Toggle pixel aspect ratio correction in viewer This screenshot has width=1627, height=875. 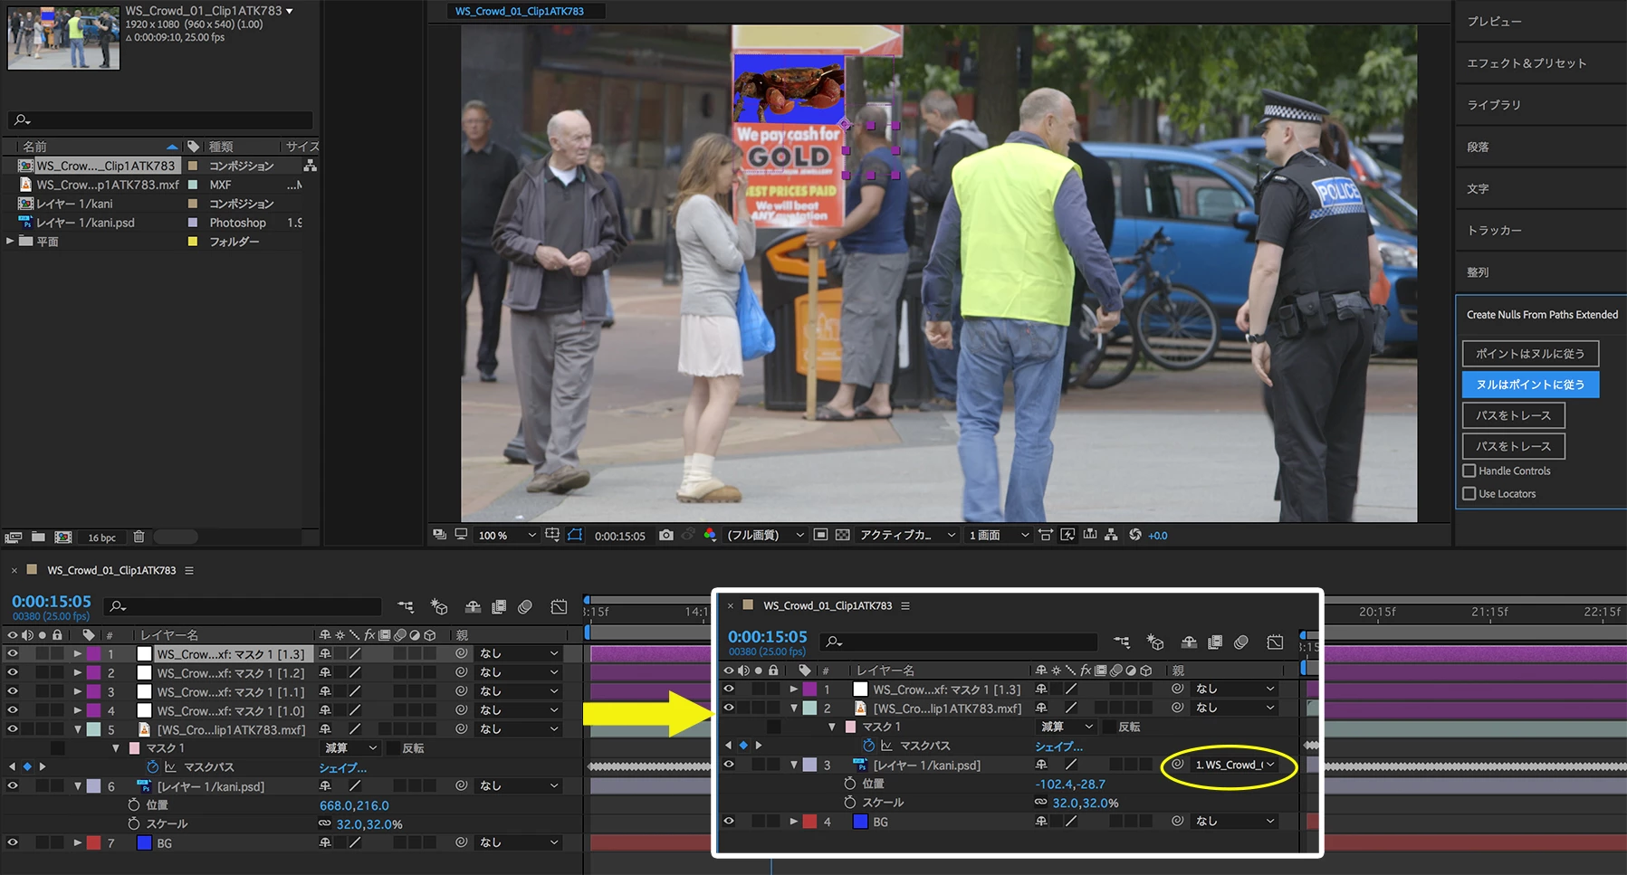[x=1046, y=535]
